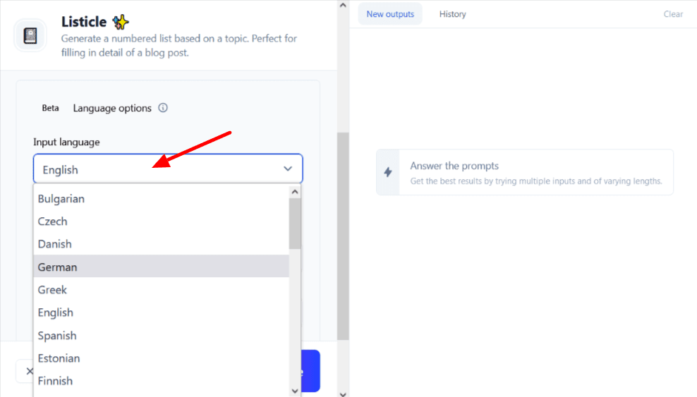697x397 pixels.
Task: Click the dropdown list scroll down arrow
Action: click(x=295, y=391)
